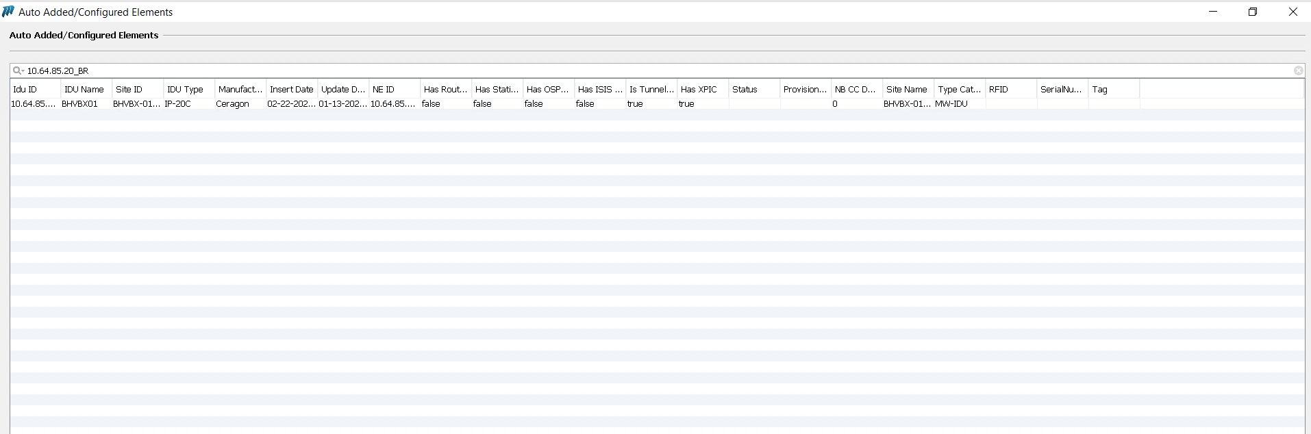Sort by Status column header
The height and width of the screenshot is (434, 1311).
point(753,89)
